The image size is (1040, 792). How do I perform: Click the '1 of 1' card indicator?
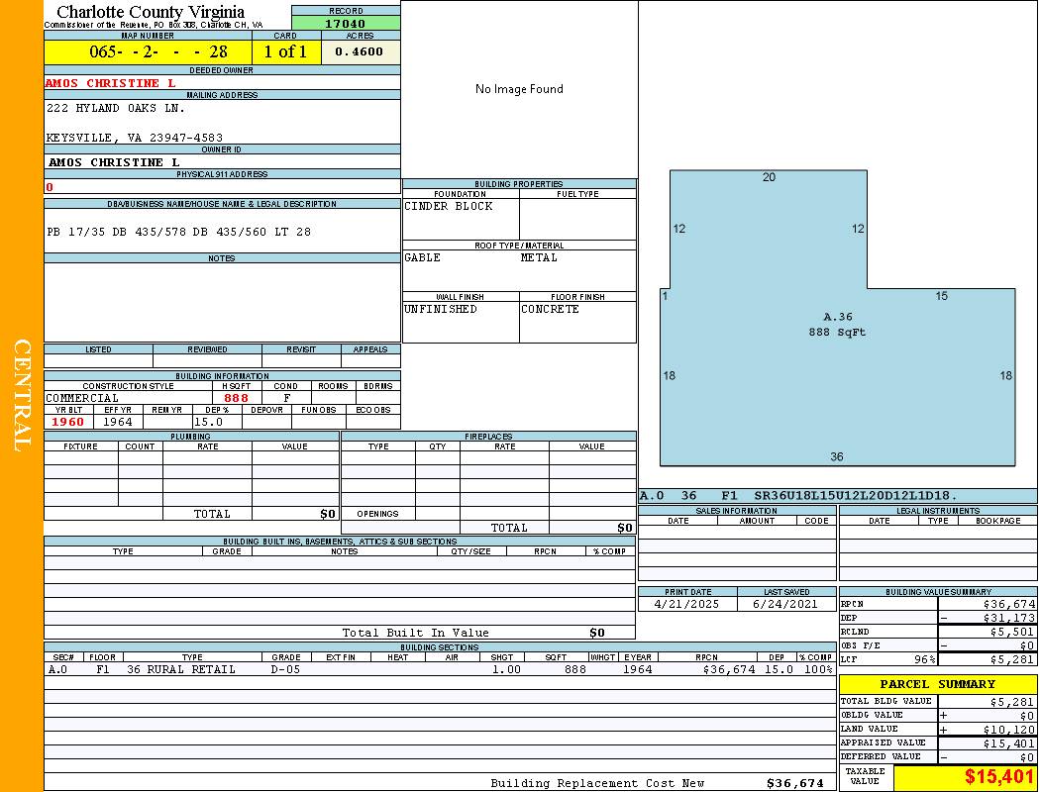286,52
